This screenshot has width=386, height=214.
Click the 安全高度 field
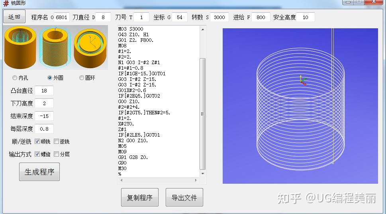(305, 17)
